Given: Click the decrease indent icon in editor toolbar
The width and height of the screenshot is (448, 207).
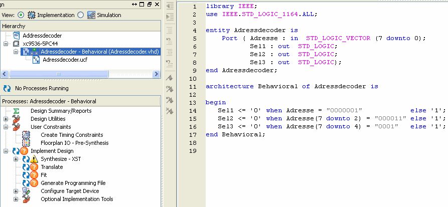Looking at the screenshot, I should click(x=170, y=6).
